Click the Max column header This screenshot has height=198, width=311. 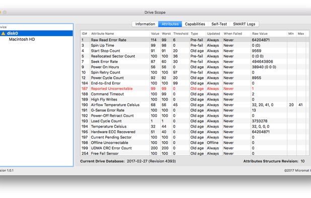tap(301, 34)
